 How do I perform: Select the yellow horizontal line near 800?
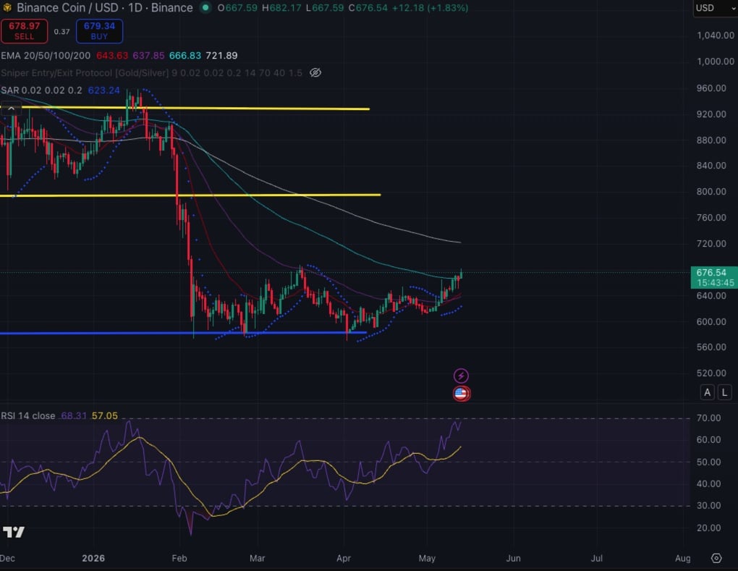(190, 195)
